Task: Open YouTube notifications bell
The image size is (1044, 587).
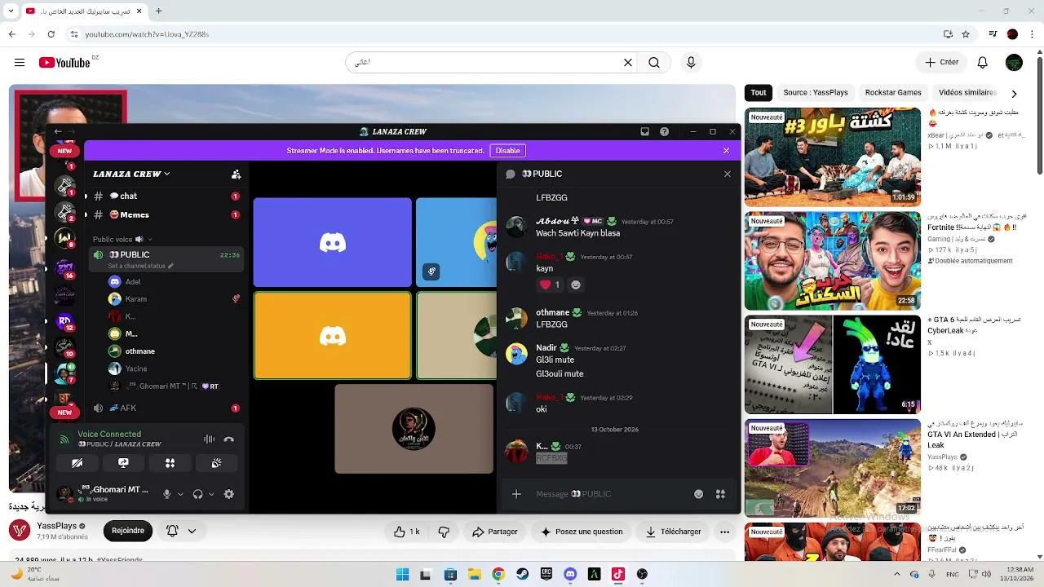Action: [983, 63]
